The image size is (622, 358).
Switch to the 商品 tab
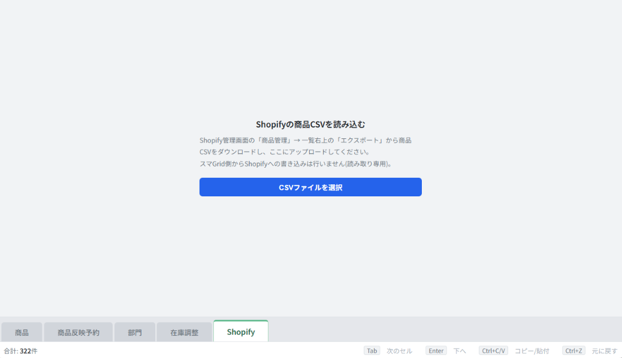pos(22,332)
